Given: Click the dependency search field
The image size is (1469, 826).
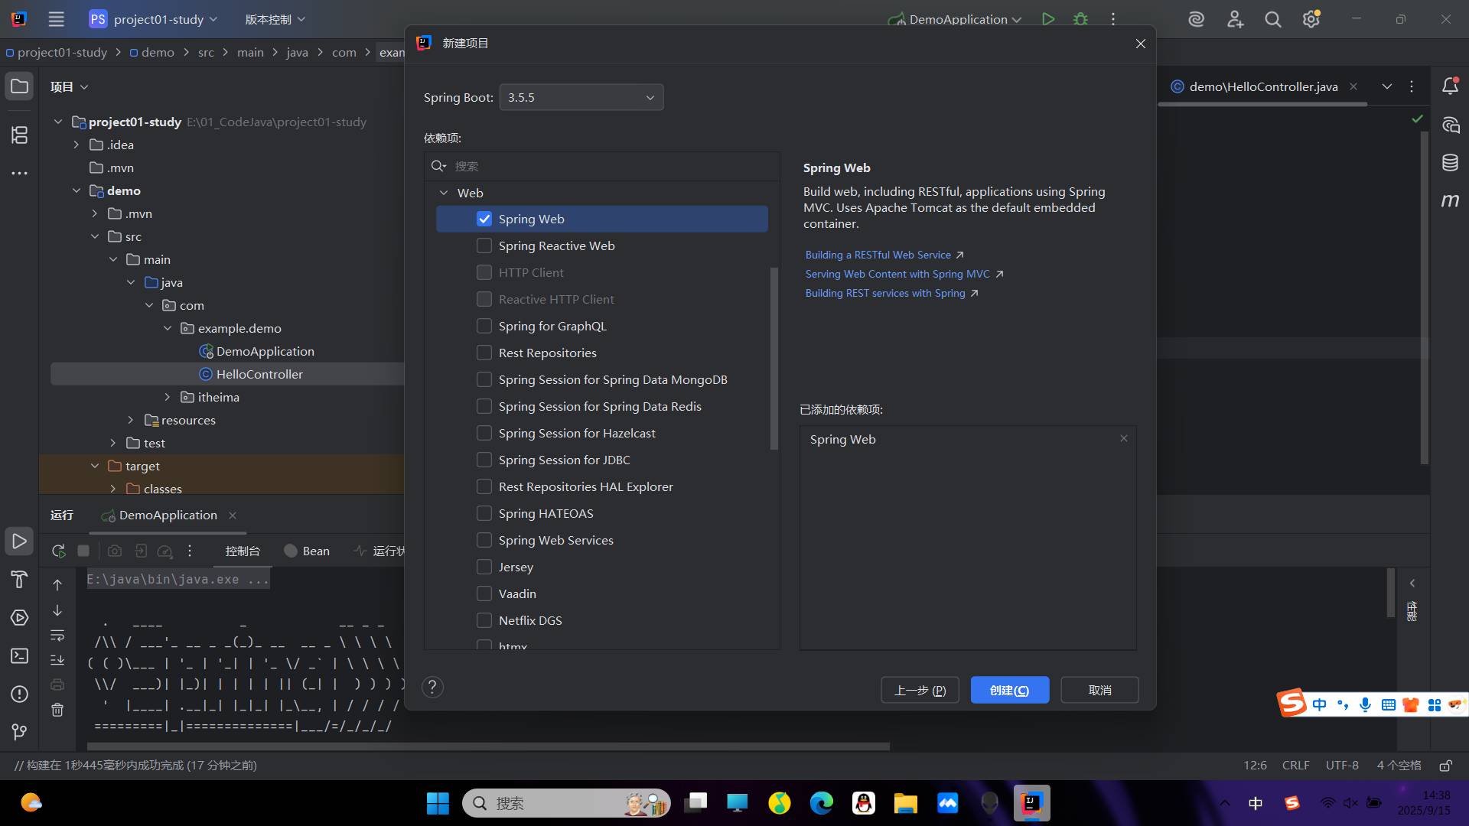Looking at the screenshot, I should 612,166.
